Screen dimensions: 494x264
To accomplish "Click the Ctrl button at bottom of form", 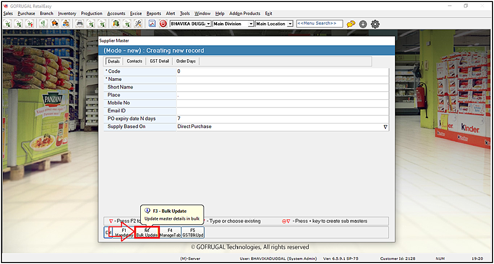I will click(x=108, y=232).
